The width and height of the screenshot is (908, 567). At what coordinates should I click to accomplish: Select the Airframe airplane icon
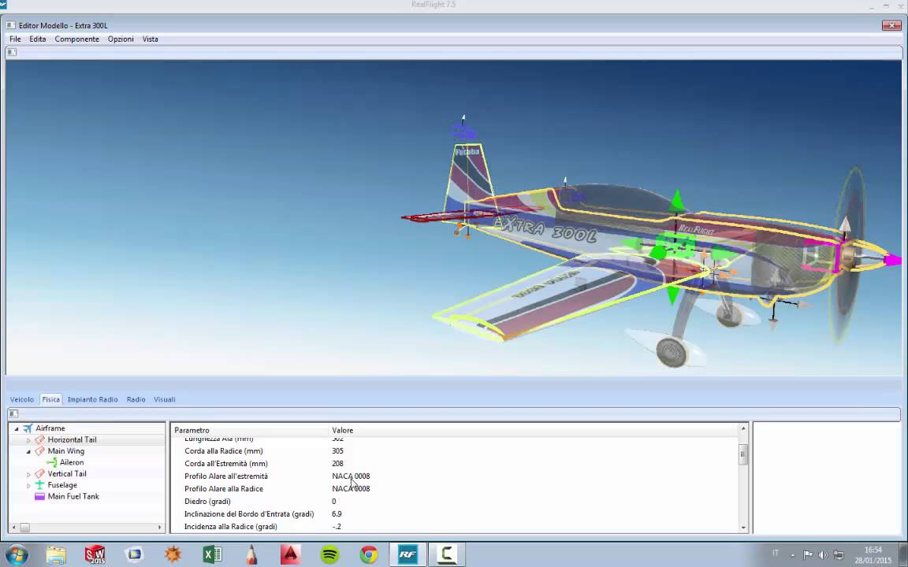(28, 428)
